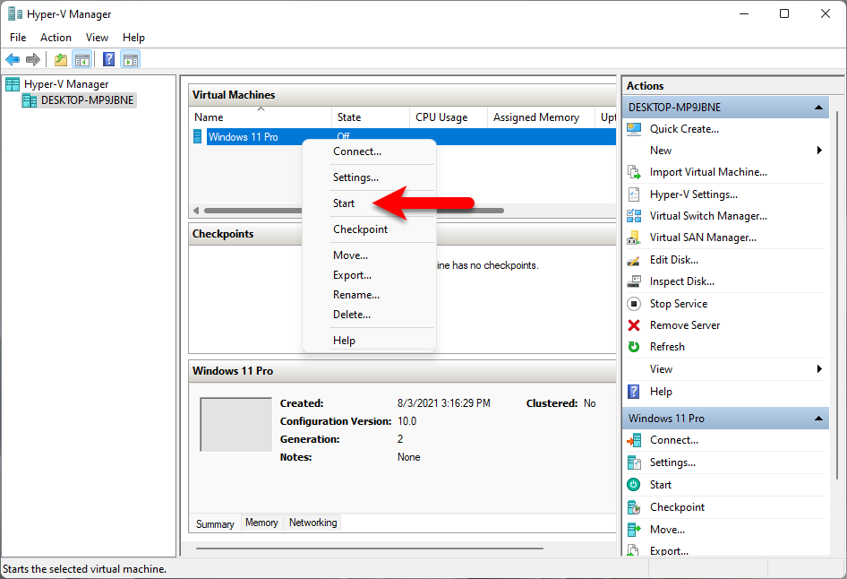Click the Move icon in Actions pane

(634, 530)
